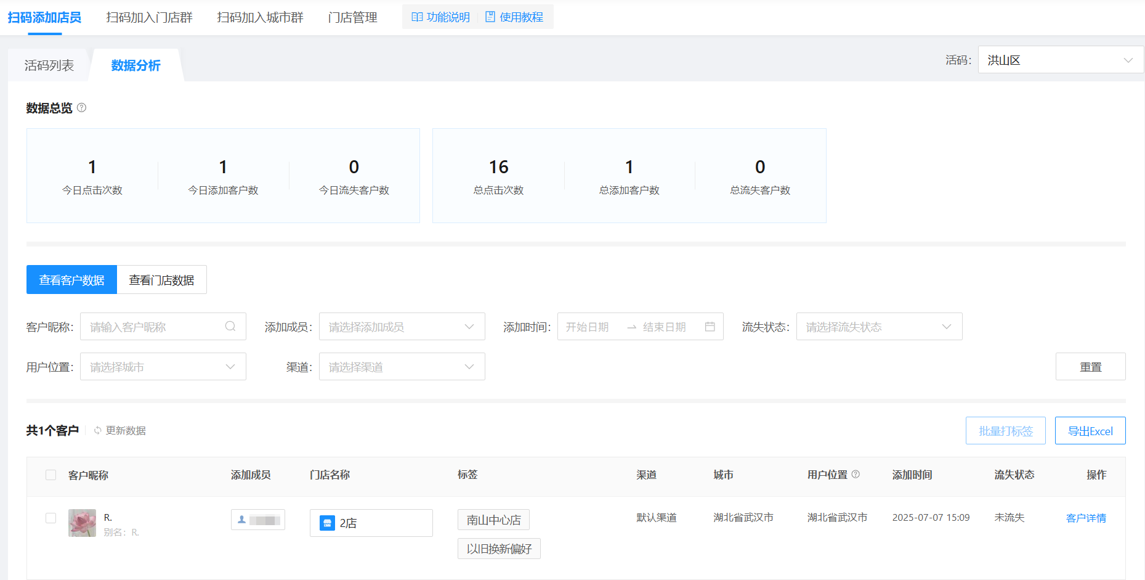Screen dimensions: 1145x580
Task: Click the 开始日期 date field
Action: [588, 327]
